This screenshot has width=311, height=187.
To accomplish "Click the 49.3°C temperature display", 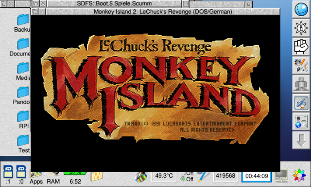I will 164,176.
